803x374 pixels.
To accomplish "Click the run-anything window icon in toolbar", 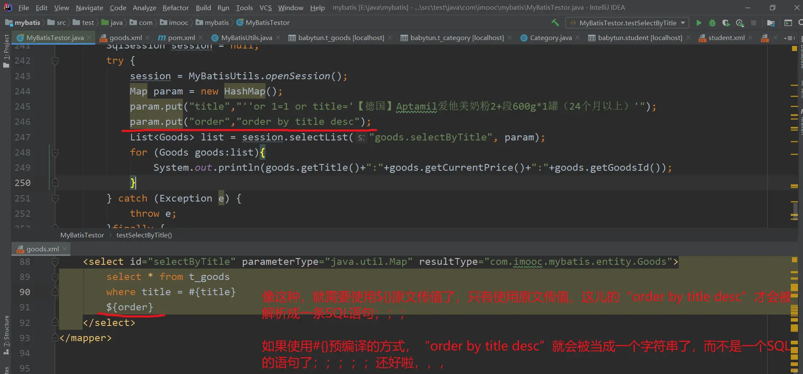I will coord(788,23).
